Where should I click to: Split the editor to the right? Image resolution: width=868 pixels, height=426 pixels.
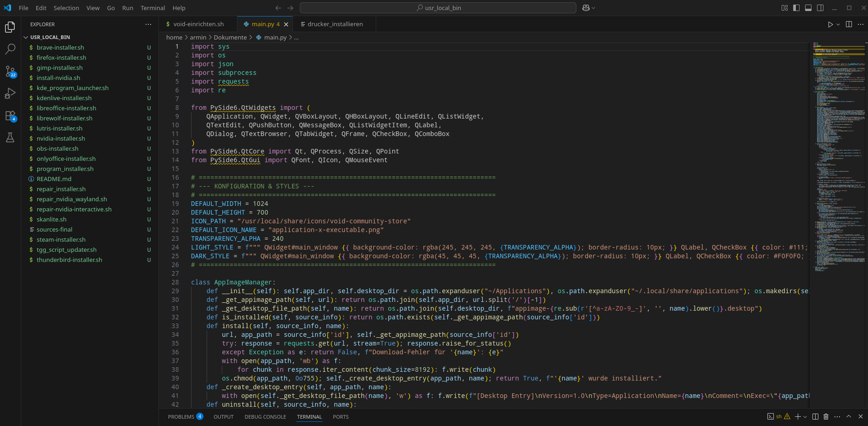point(849,24)
